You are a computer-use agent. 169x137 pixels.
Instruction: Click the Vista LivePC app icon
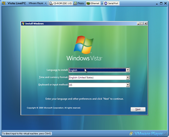tap(4, 3)
